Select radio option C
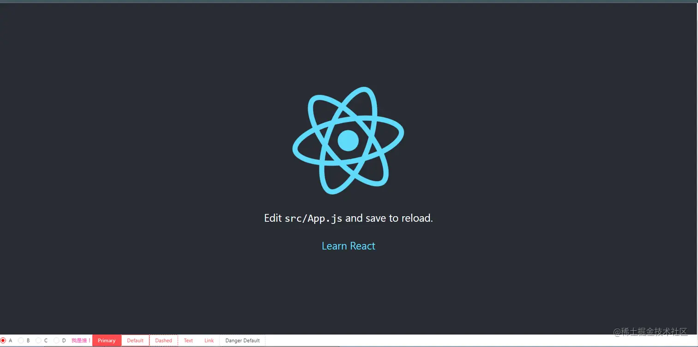This screenshot has height=347, width=698. tap(38, 341)
